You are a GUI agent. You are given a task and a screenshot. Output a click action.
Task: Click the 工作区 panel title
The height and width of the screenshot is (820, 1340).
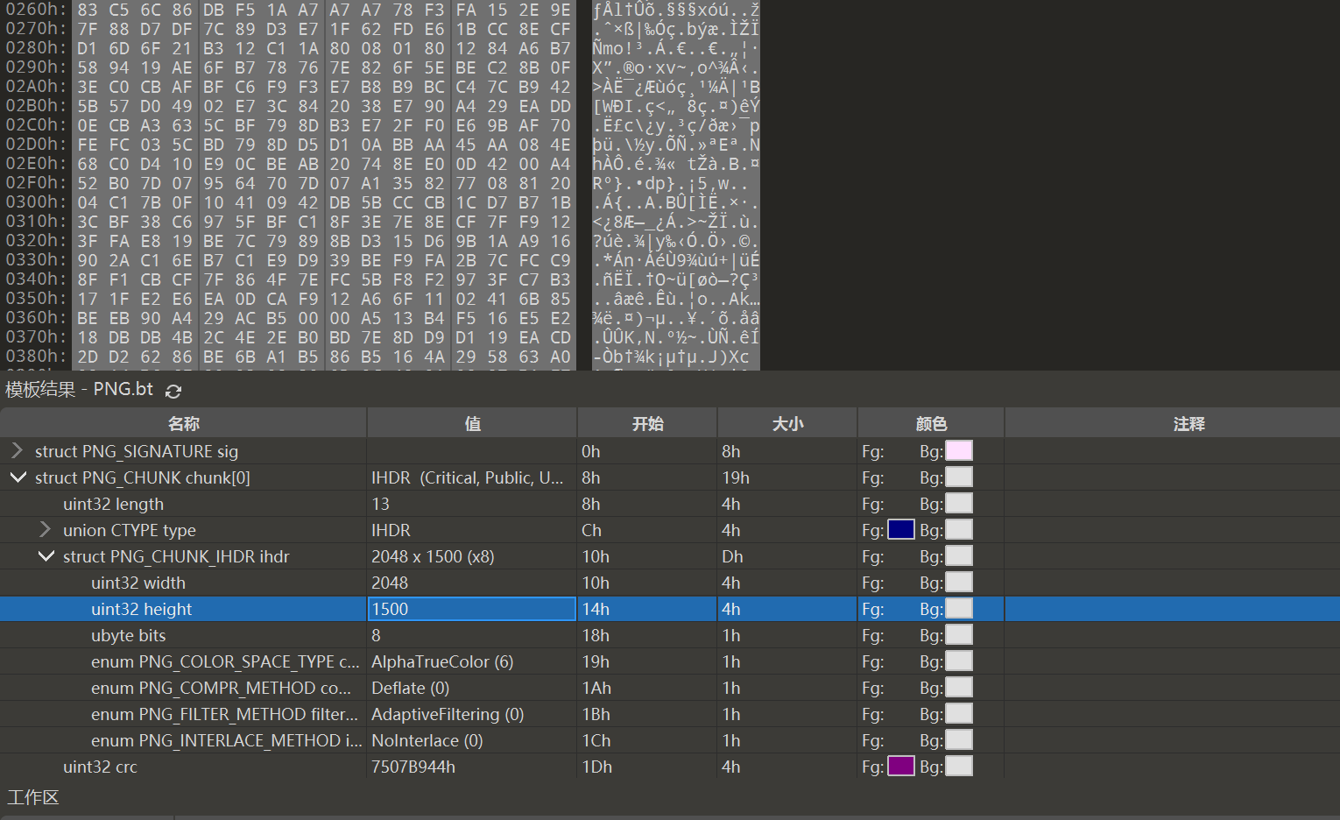coord(33,797)
